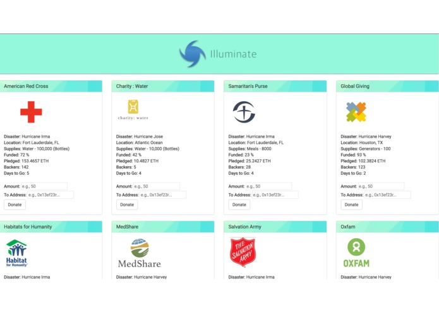The width and height of the screenshot is (439, 312).
Task: Click the Oxfam card header
Action: [387, 227]
